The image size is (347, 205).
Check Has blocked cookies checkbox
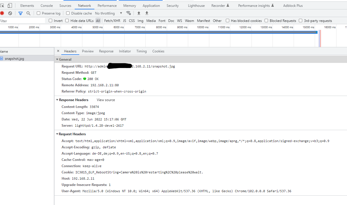pyautogui.click(x=228, y=20)
